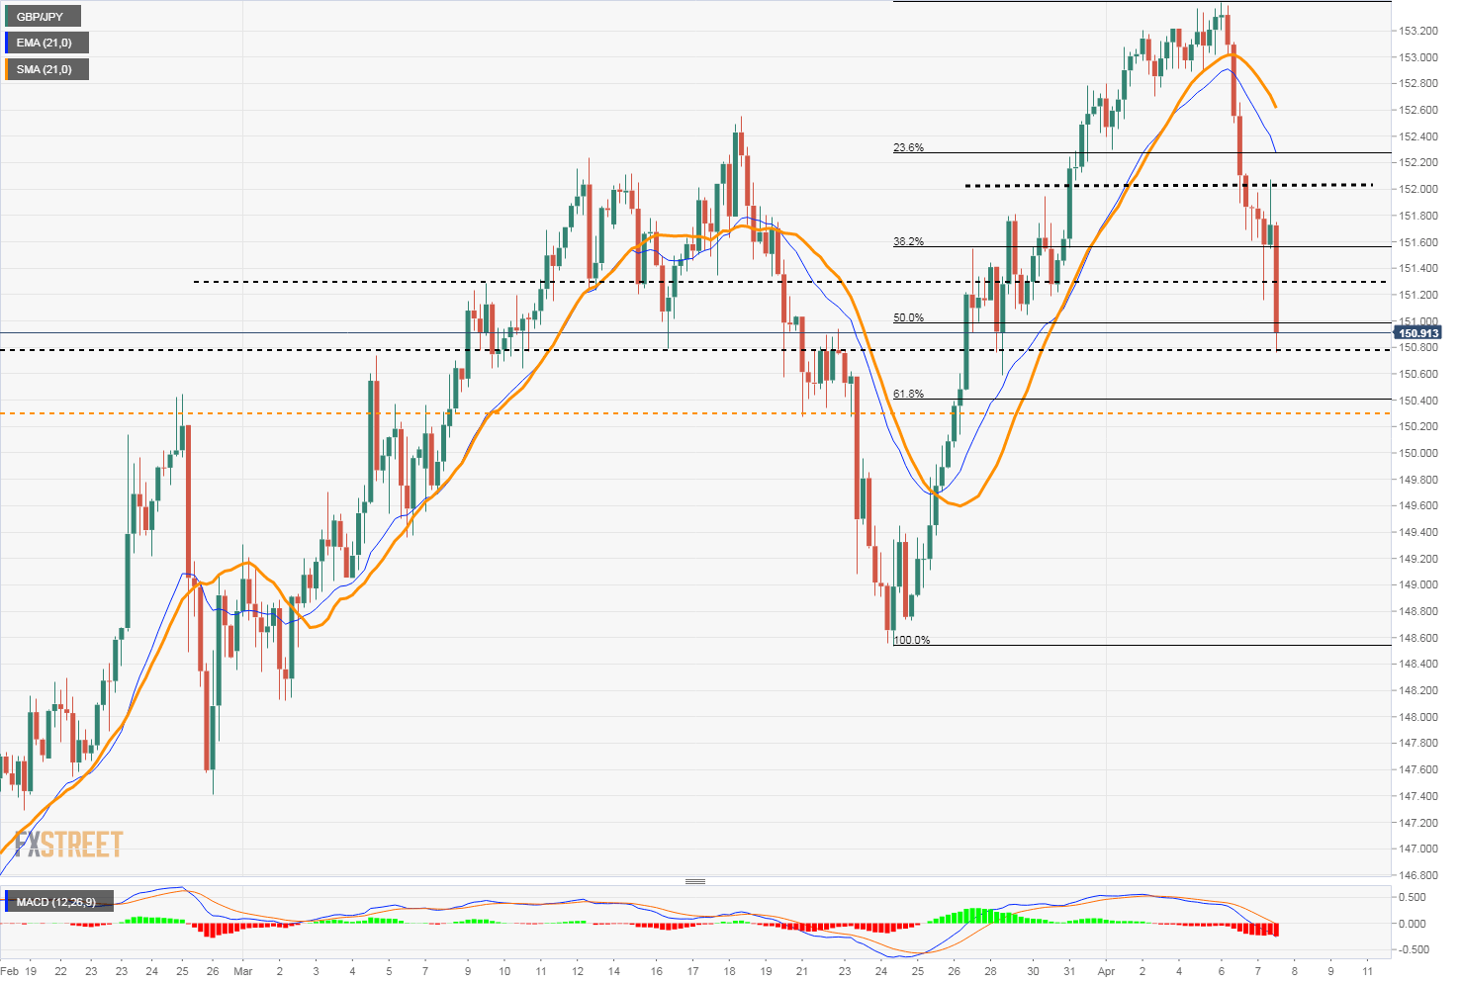Click the 30 date label on time axis
Viewport: 1461px width, 984px height.
click(x=1033, y=971)
